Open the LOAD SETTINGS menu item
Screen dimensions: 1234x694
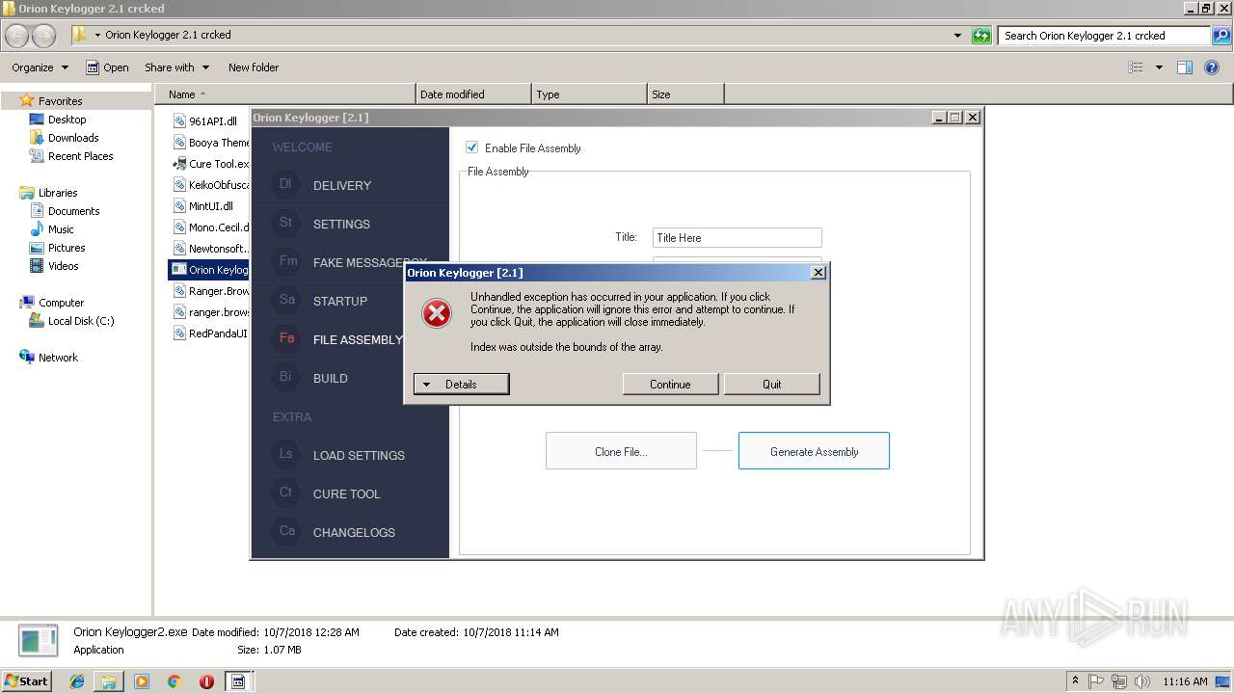pyautogui.click(x=359, y=455)
